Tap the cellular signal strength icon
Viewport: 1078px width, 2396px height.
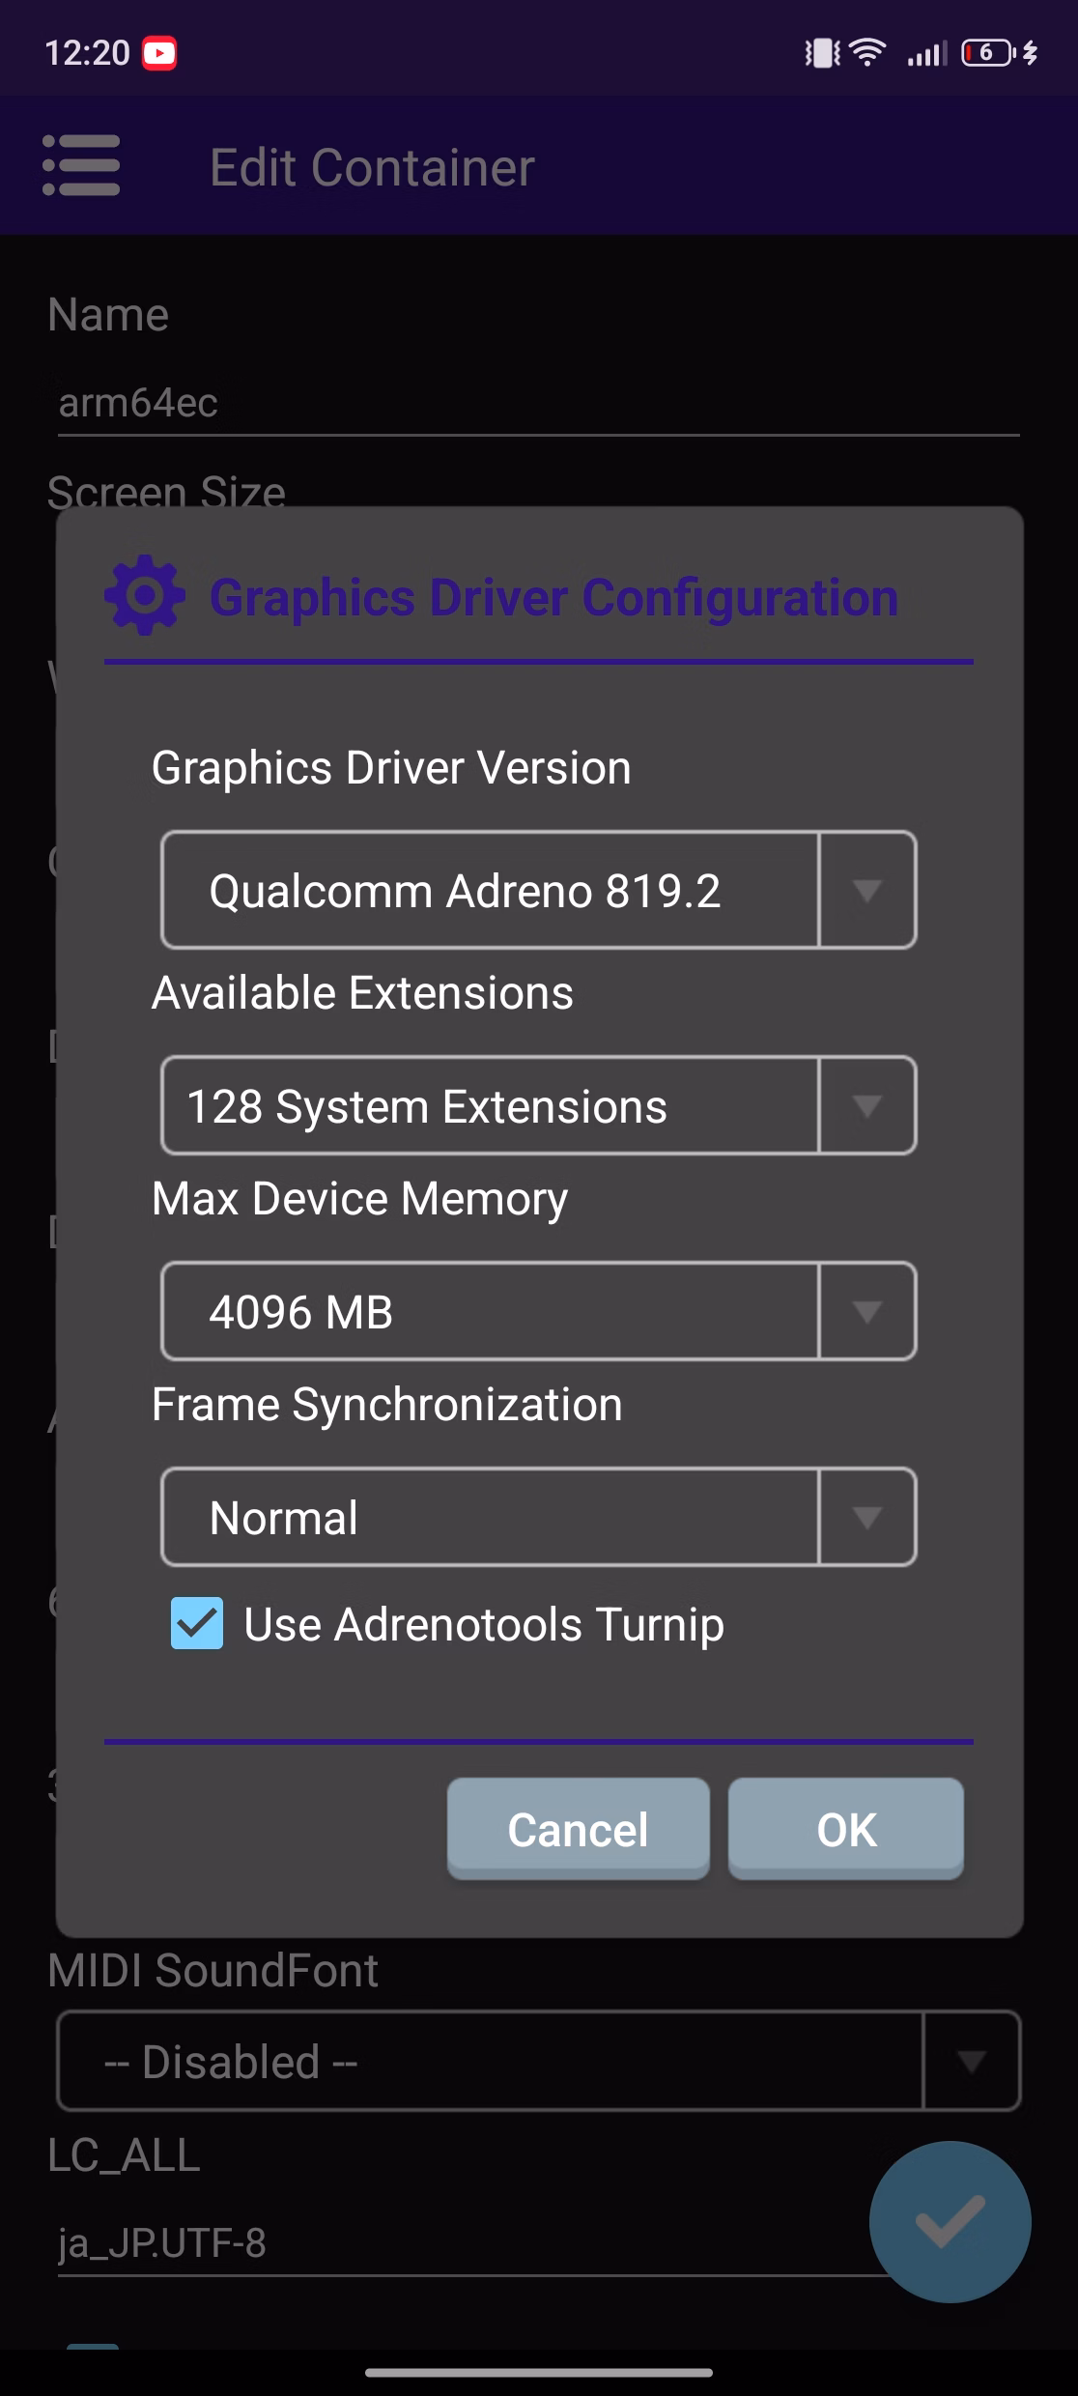click(926, 53)
